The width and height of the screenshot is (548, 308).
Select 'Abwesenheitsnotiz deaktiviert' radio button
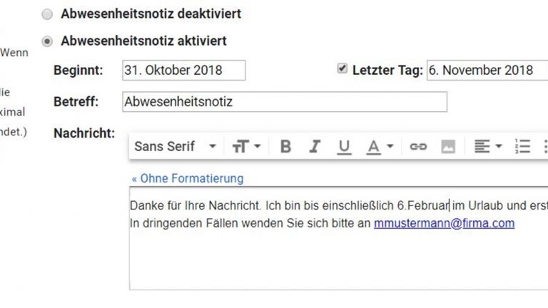pos(47,14)
